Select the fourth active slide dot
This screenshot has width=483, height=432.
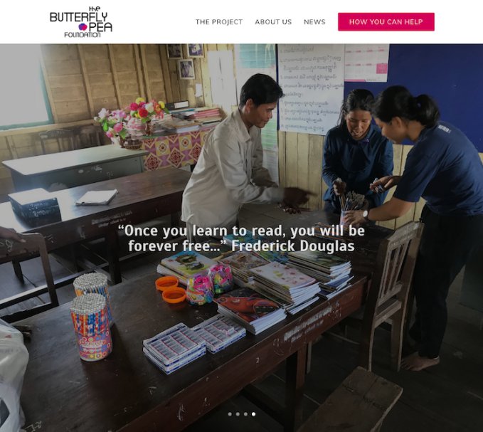pos(253,413)
